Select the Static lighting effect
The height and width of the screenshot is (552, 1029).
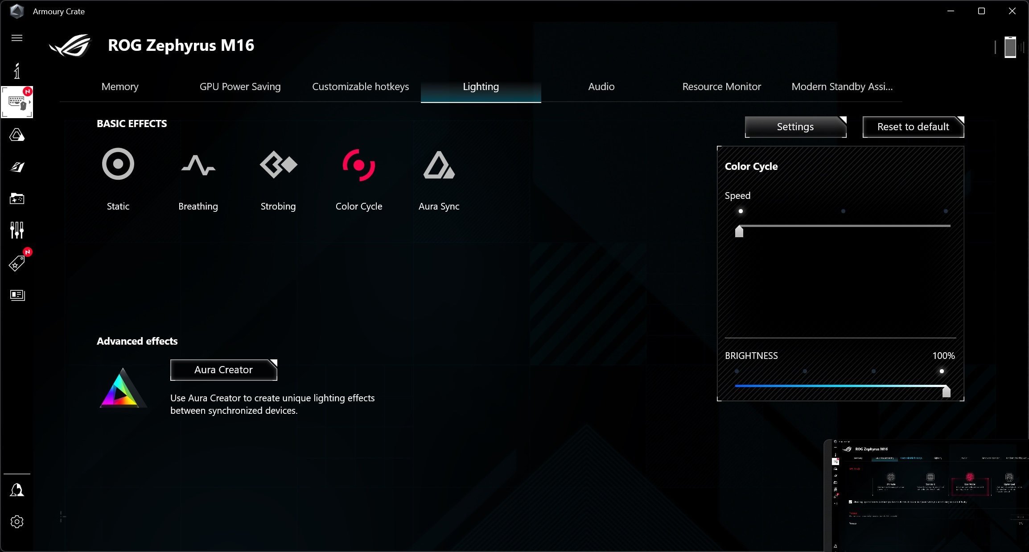coord(118,178)
